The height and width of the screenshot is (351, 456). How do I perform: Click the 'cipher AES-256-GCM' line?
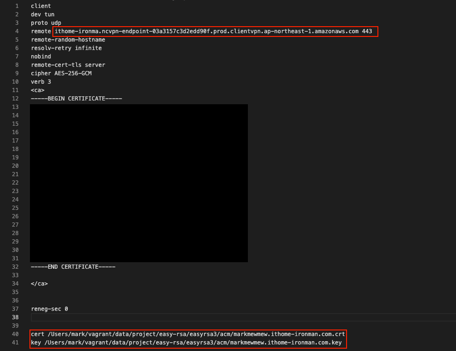click(61, 73)
